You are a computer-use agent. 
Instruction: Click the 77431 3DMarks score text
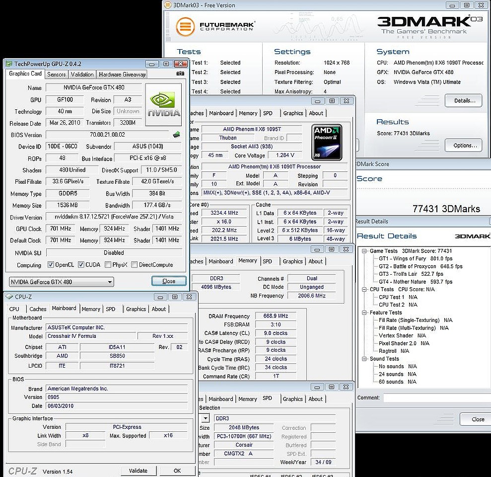pos(446,209)
